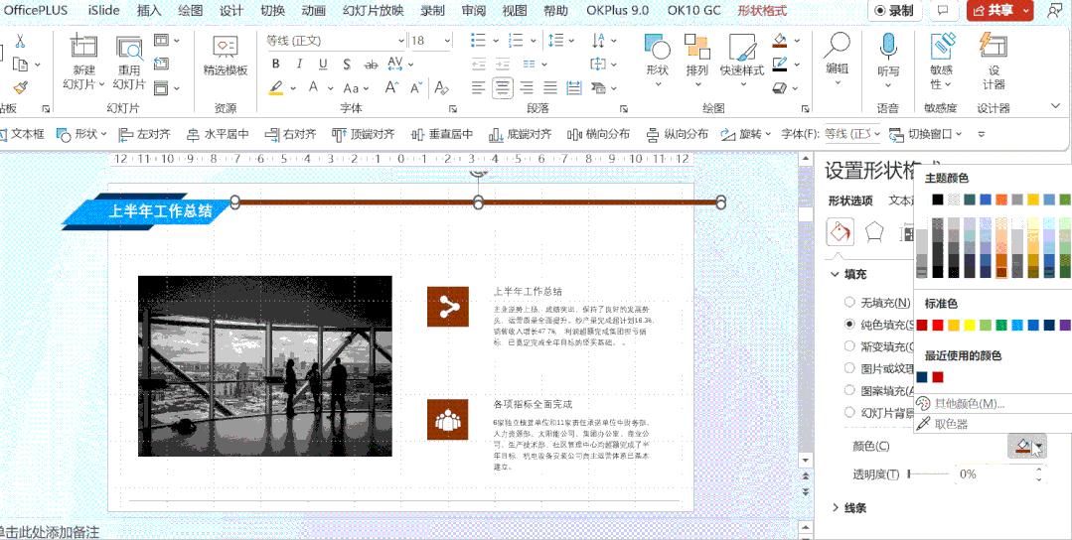1072x540 pixels.
Task: Pick the navy recently used color swatch
Action: 922,377
